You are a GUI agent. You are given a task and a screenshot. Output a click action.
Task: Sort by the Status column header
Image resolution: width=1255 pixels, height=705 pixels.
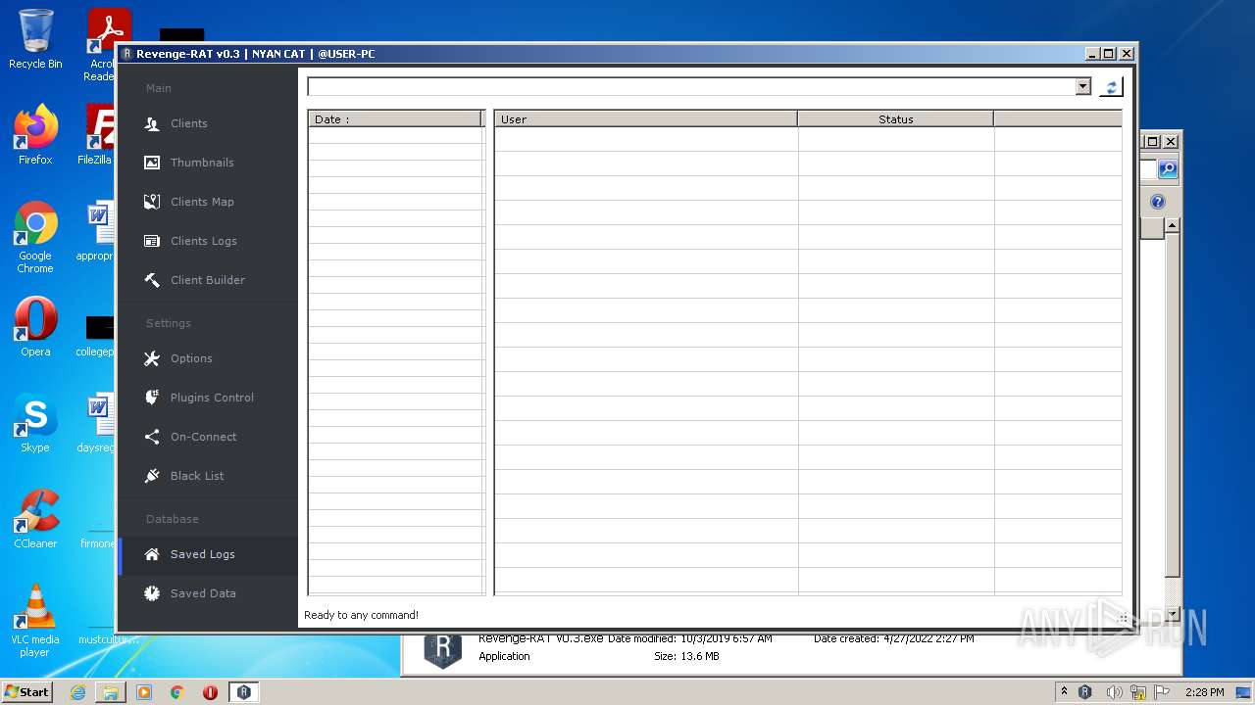click(x=895, y=118)
